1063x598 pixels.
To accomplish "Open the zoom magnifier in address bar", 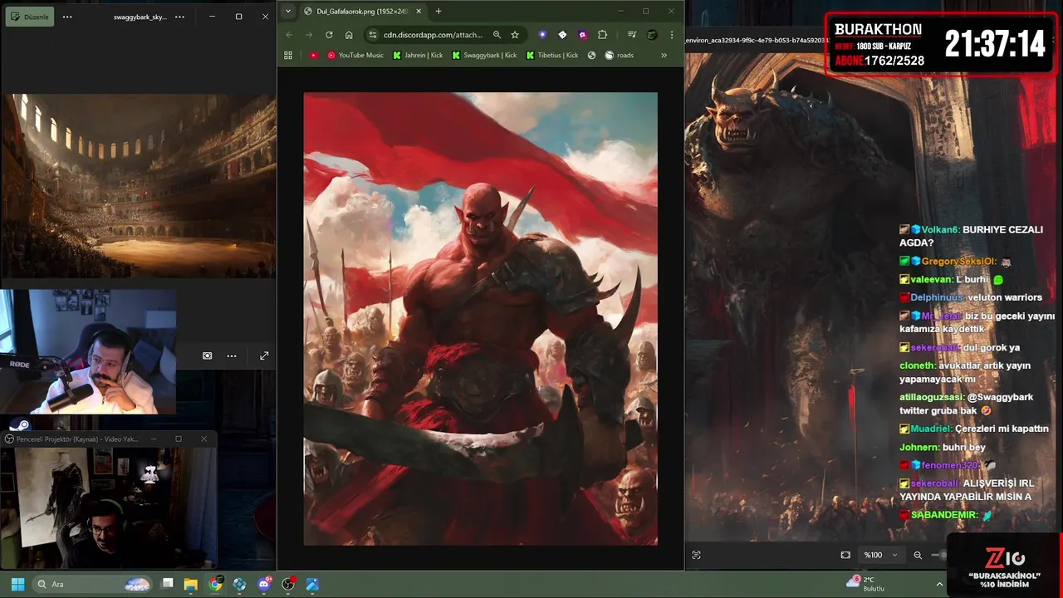I will tap(497, 35).
